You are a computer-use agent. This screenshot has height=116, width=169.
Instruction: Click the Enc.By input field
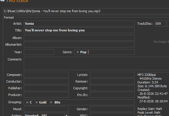tap(112, 95)
